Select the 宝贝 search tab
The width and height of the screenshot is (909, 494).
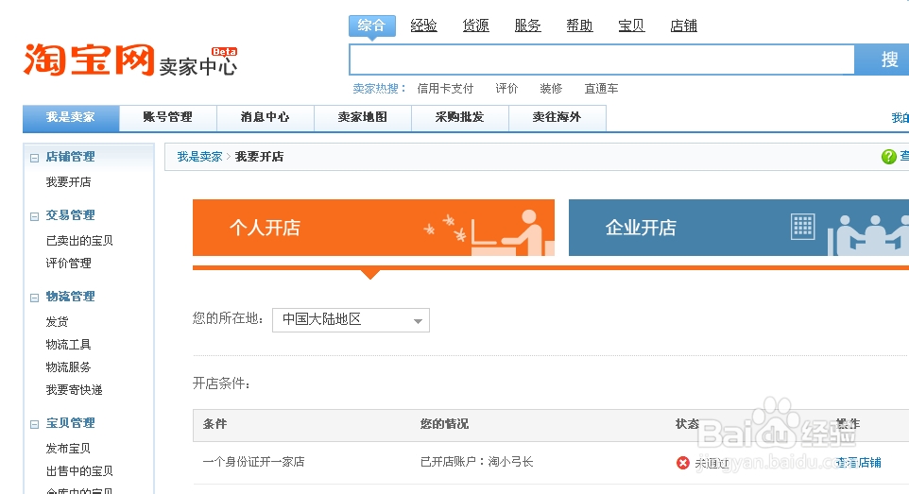pyautogui.click(x=631, y=26)
